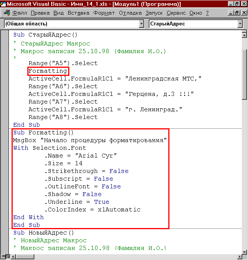Image resolution: width=248 pixels, height=260 pixels.
Task: Place cursor on Range("A5").Select line
Action: coord(63,63)
